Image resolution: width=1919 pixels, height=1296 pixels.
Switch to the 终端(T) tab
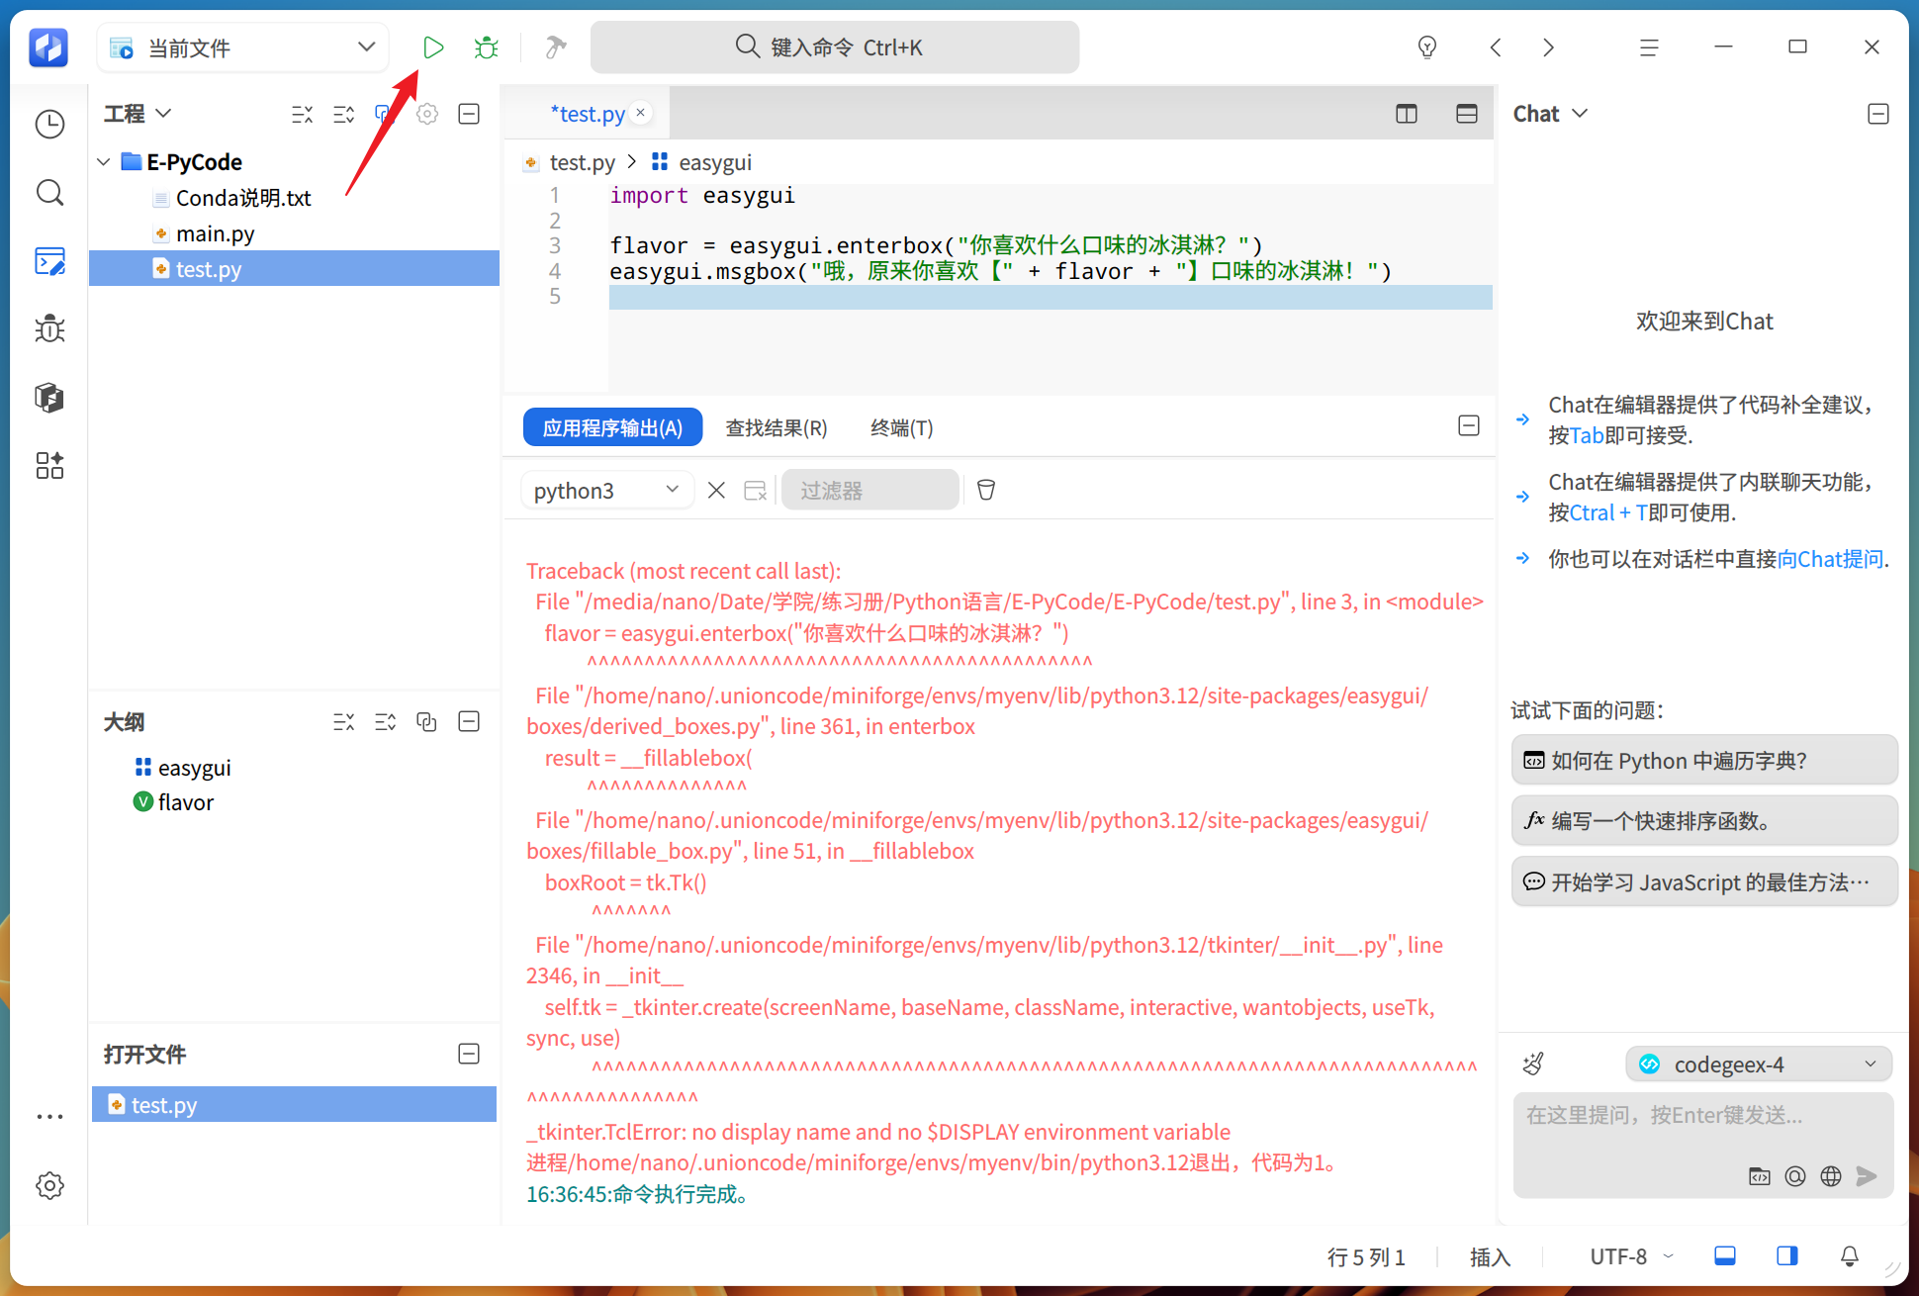pyautogui.click(x=901, y=427)
